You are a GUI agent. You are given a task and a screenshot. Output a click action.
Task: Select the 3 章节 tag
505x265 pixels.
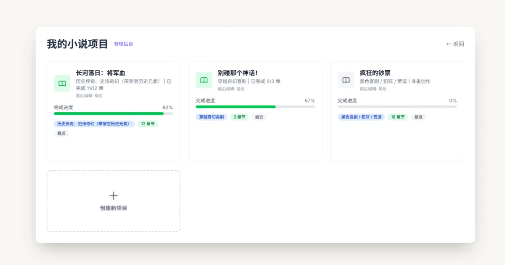pos(239,117)
